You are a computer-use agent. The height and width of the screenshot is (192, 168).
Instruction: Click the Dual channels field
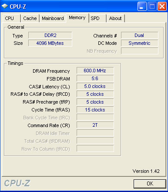tap(139, 35)
